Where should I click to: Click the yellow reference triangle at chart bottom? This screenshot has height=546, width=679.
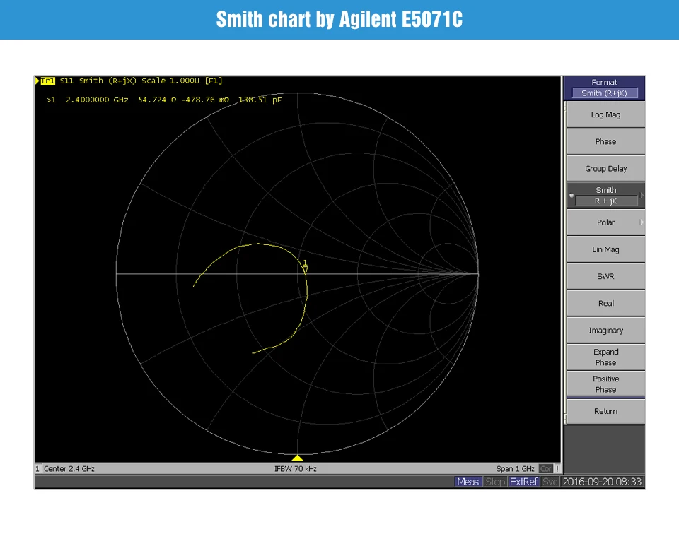coord(298,458)
